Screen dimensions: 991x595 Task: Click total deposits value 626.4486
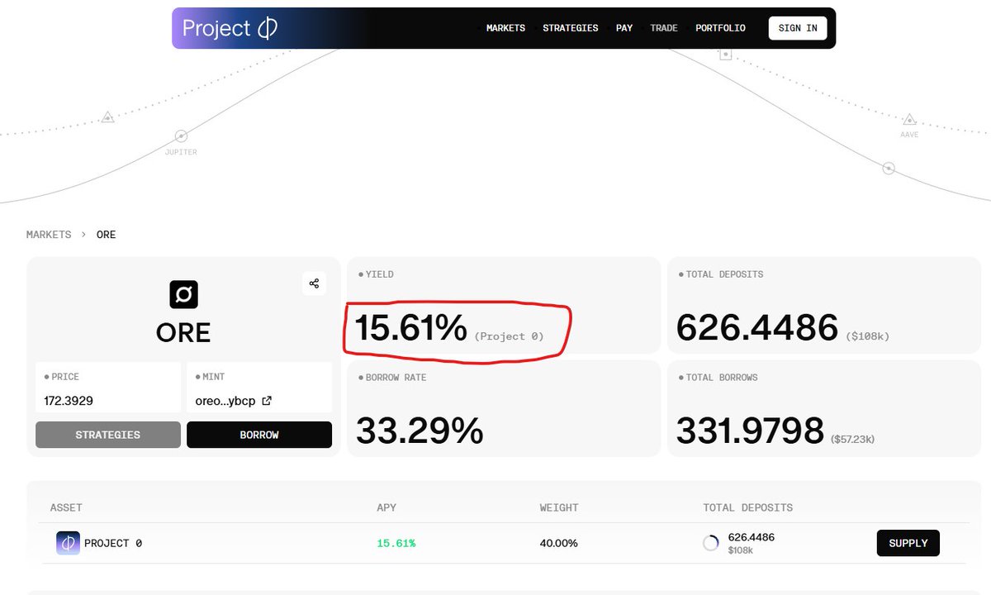[757, 328]
